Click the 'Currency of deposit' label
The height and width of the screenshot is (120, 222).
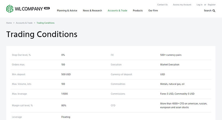[x=121, y=74]
